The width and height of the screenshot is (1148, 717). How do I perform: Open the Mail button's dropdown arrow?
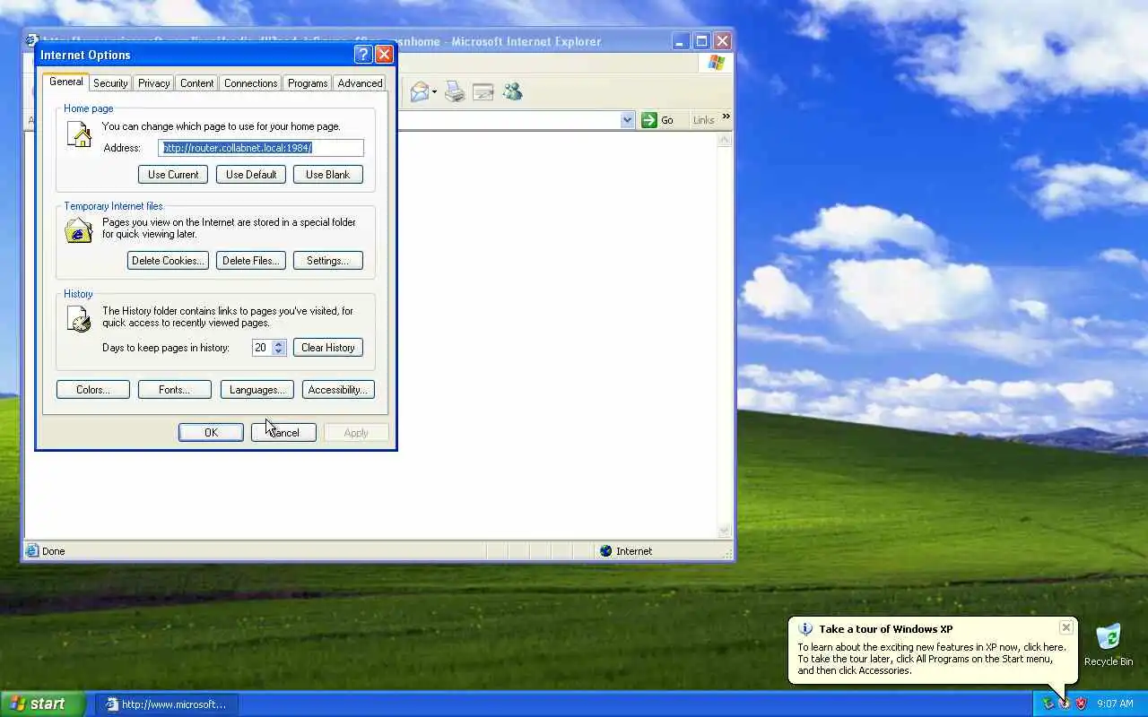pos(434,91)
